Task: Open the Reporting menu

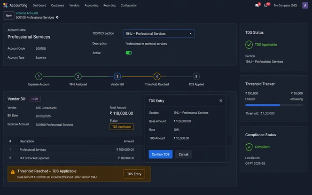Action: [109, 5]
